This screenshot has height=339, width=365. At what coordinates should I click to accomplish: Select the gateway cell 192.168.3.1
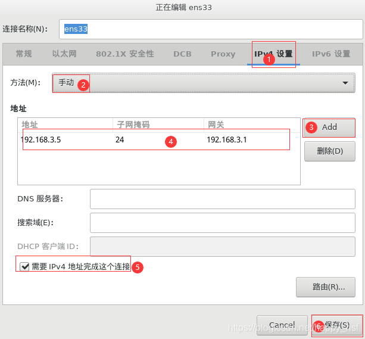227,140
